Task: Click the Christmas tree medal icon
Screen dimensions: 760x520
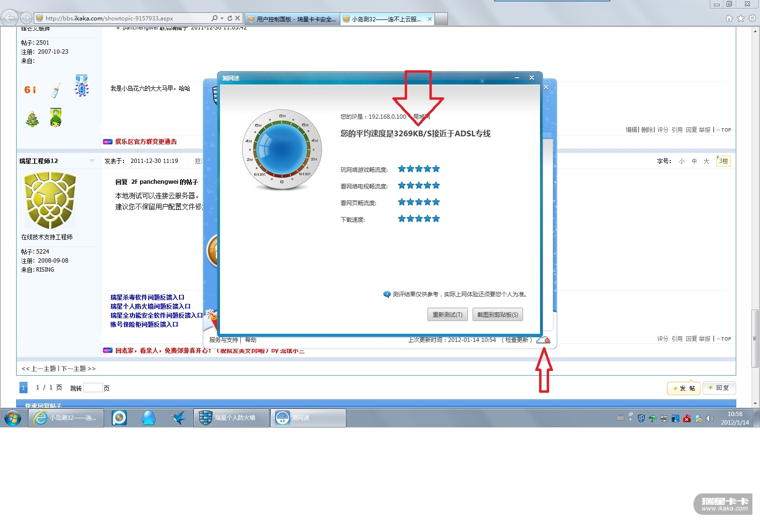Action: point(32,119)
